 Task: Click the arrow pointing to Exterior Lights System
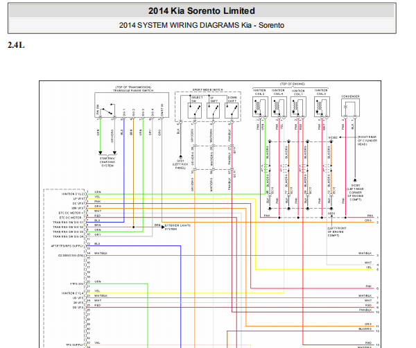[x=163, y=227]
